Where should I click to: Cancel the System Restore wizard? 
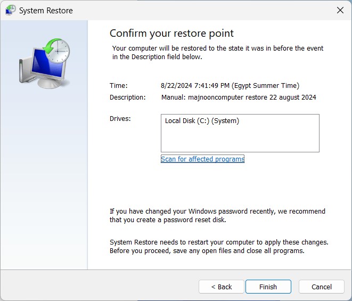[x=321, y=287]
